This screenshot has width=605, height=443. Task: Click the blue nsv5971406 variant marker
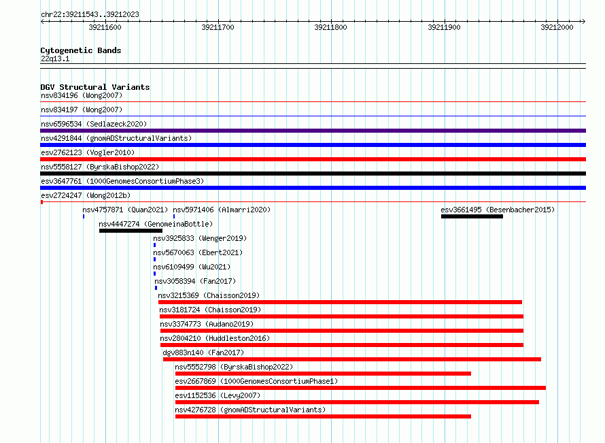[174, 216]
